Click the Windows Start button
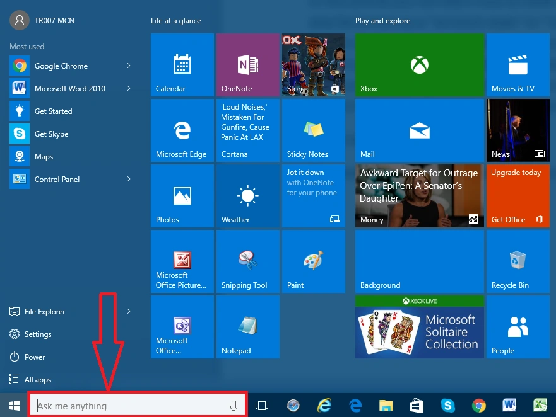556x417 pixels. point(14,406)
